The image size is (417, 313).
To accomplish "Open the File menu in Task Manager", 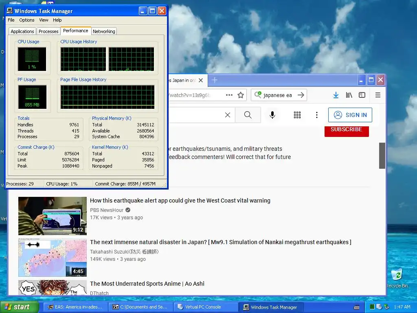I will 11,20.
